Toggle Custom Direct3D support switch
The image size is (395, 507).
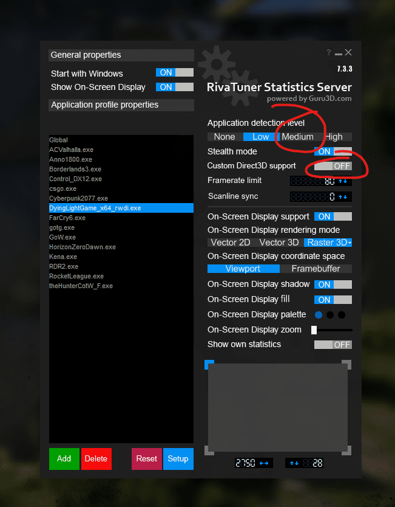[333, 166]
